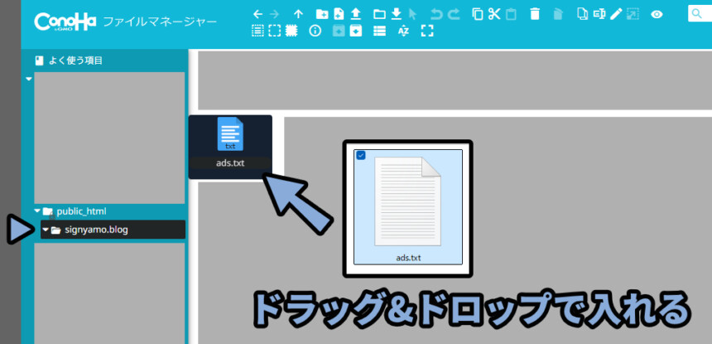Click the resize image icon
The width and height of the screenshot is (712, 344).
click(632, 14)
